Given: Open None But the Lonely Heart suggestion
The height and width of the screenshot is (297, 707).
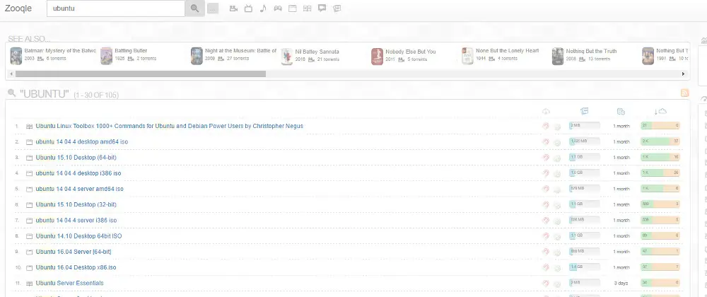Looking at the screenshot, I should point(501,55).
